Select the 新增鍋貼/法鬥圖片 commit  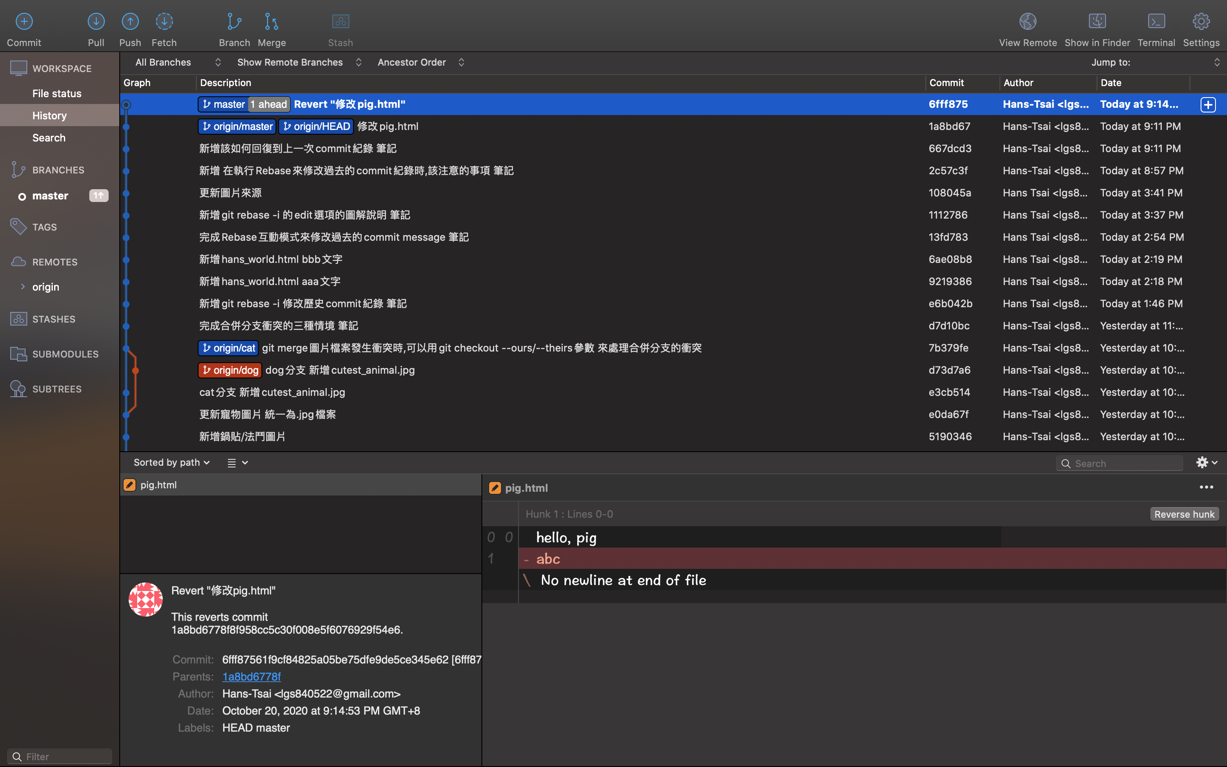pos(673,437)
